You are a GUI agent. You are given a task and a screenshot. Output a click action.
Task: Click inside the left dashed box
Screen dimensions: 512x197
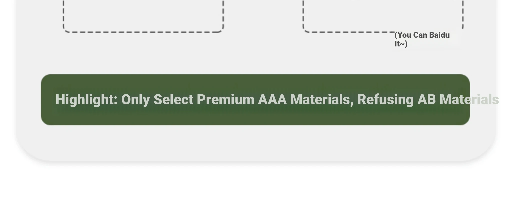pyautogui.click(x=143, y=15)
